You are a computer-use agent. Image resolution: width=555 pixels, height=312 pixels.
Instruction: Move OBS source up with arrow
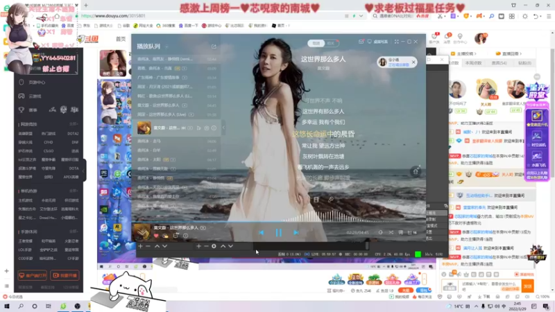(223, 246)
